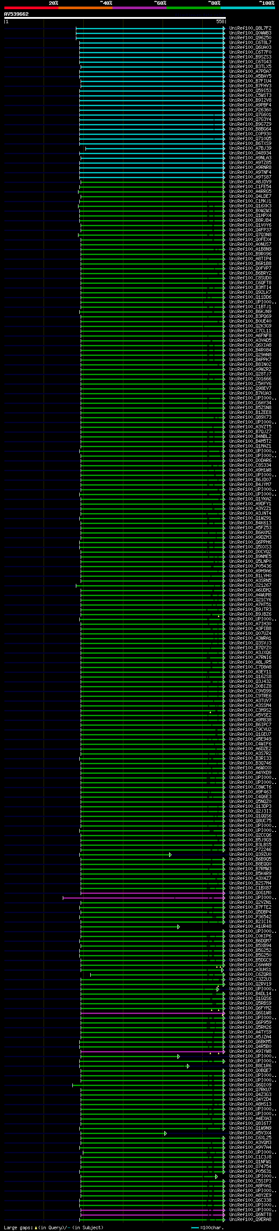Click the red ~20% identity legend segment
This screenshot has height=1231, width=279.
[x=31, y=8]
